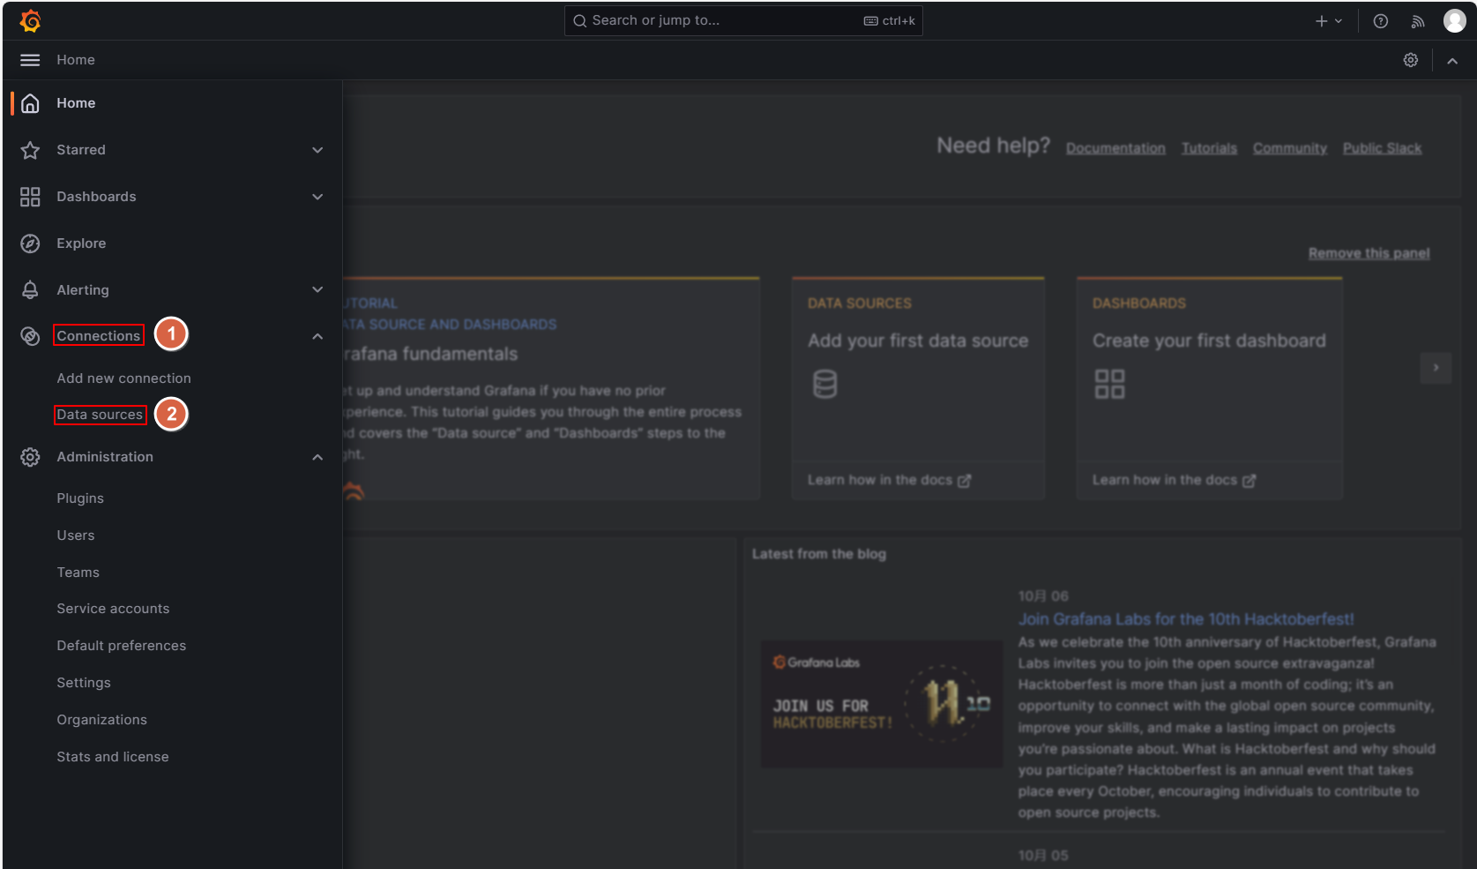Open Stats and license page
Screen dimensions: 1477x869
[113, 757]
